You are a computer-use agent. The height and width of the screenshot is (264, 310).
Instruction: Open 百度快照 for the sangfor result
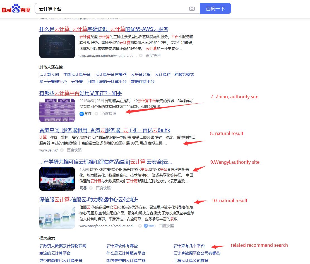(x=167, y=226)
